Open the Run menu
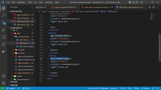The image size is (161, 90). (41, 2)
